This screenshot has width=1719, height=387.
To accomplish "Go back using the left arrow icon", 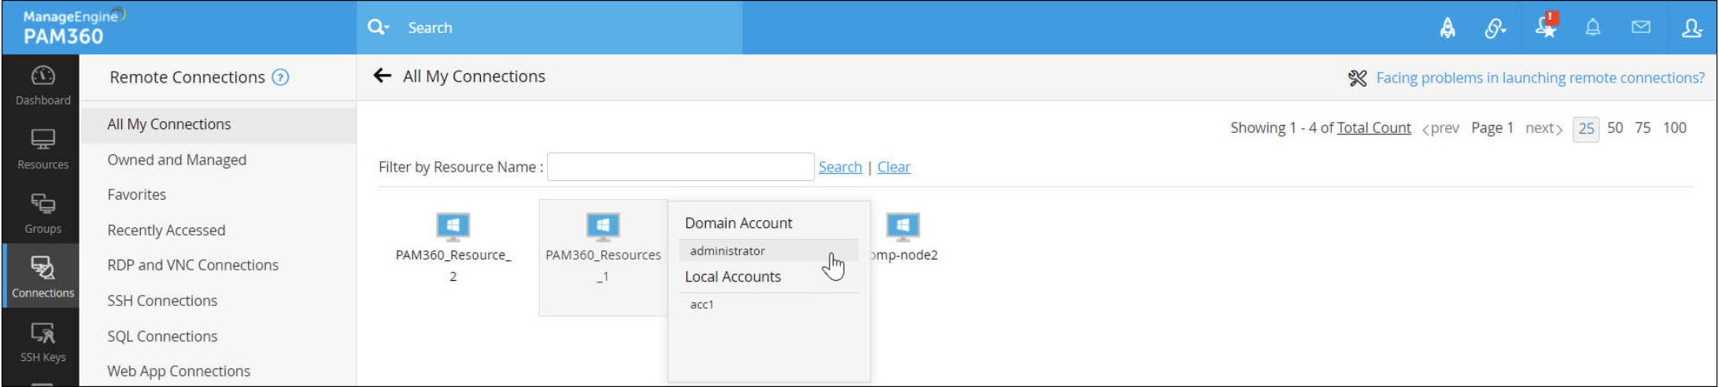I will [x=383, y=76].
